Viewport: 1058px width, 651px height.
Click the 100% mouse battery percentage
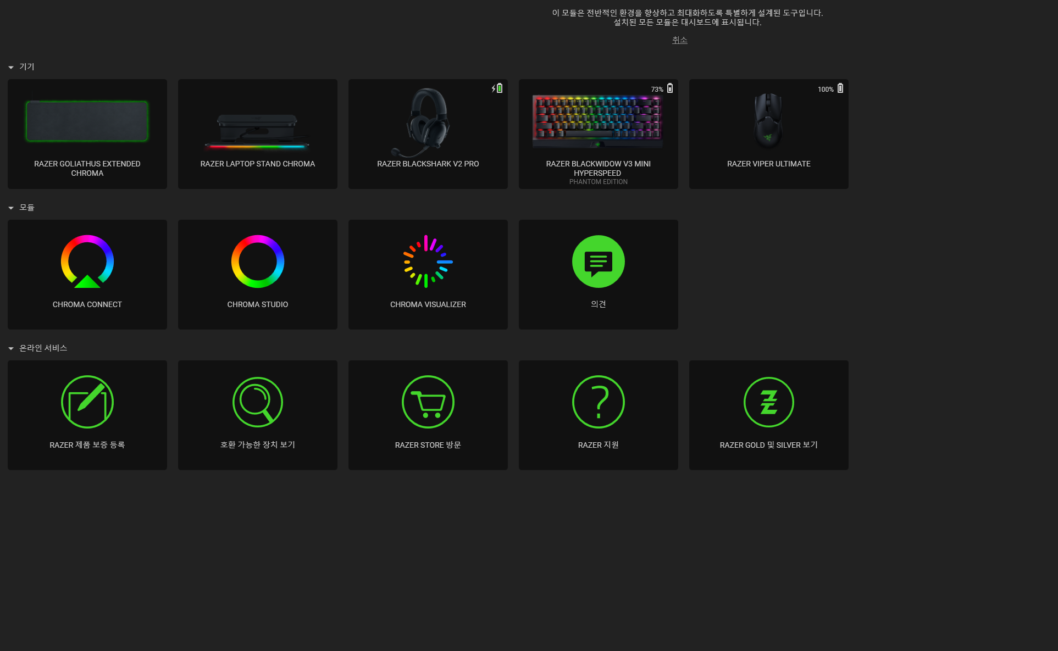[826, 89]
